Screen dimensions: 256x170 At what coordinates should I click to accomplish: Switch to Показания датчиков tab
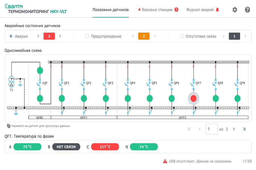(111, 10)
